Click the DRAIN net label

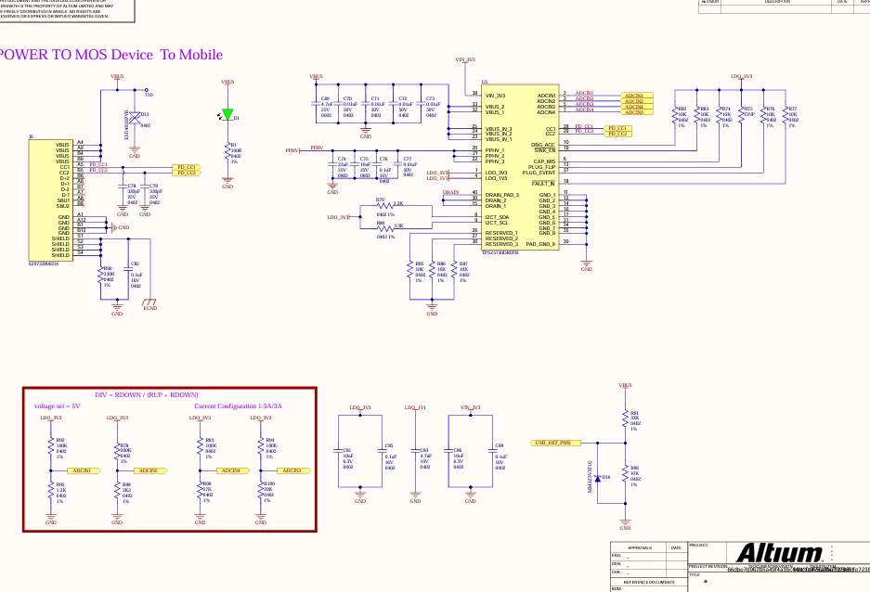[x=450, y=192]
